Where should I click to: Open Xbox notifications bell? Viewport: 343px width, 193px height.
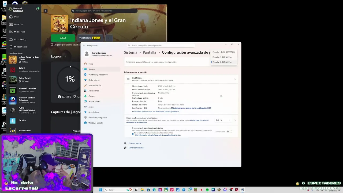38,9
